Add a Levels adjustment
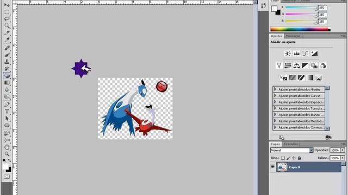The width and height of the screenshot is (348, 195). tap(296, 54)
